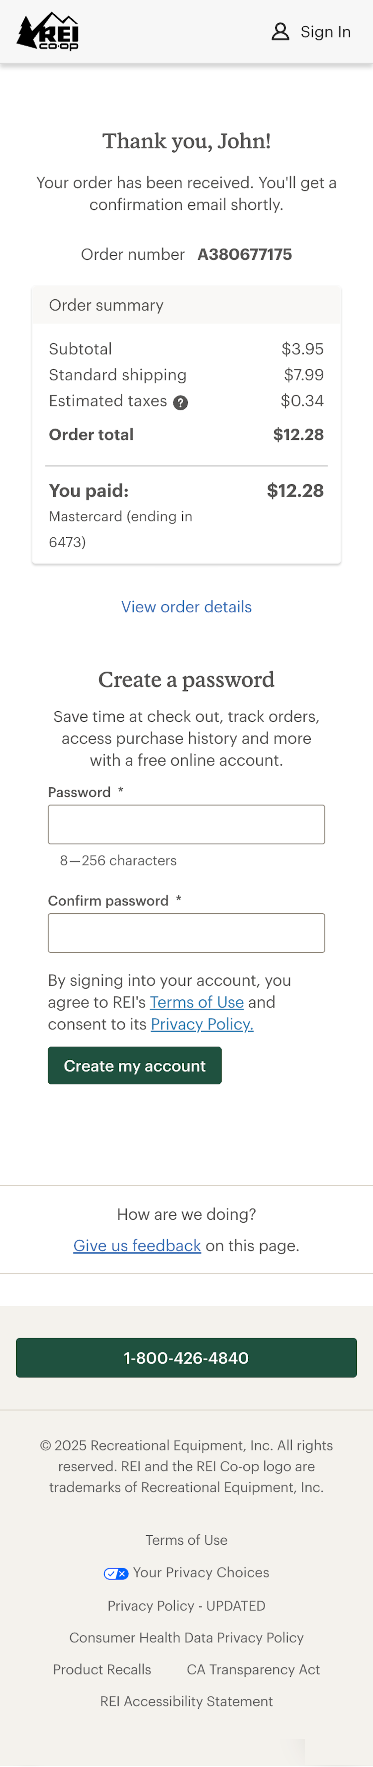373x1767 pixels.
Task: View order details link
Action: point(186,607)
